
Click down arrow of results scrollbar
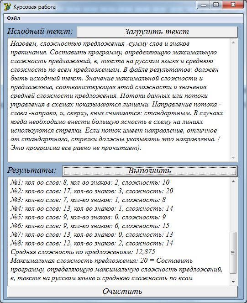click(x=233, y=282)
